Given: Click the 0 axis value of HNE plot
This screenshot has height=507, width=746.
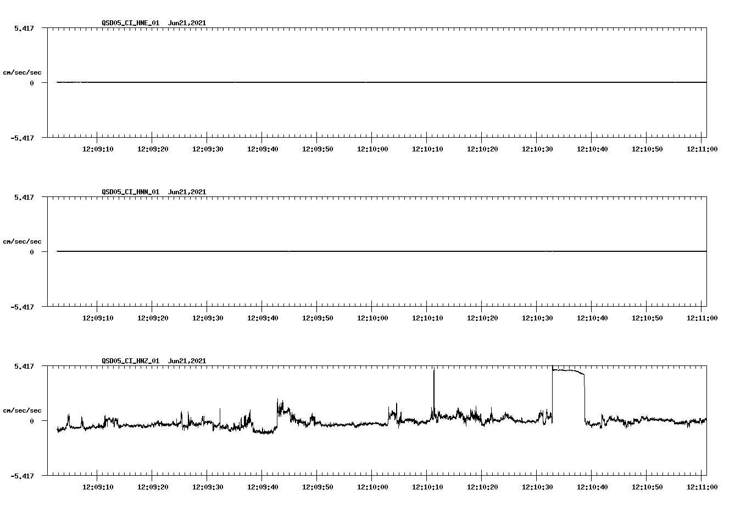Looking at the screenshot, I should (x=32, y=83).
